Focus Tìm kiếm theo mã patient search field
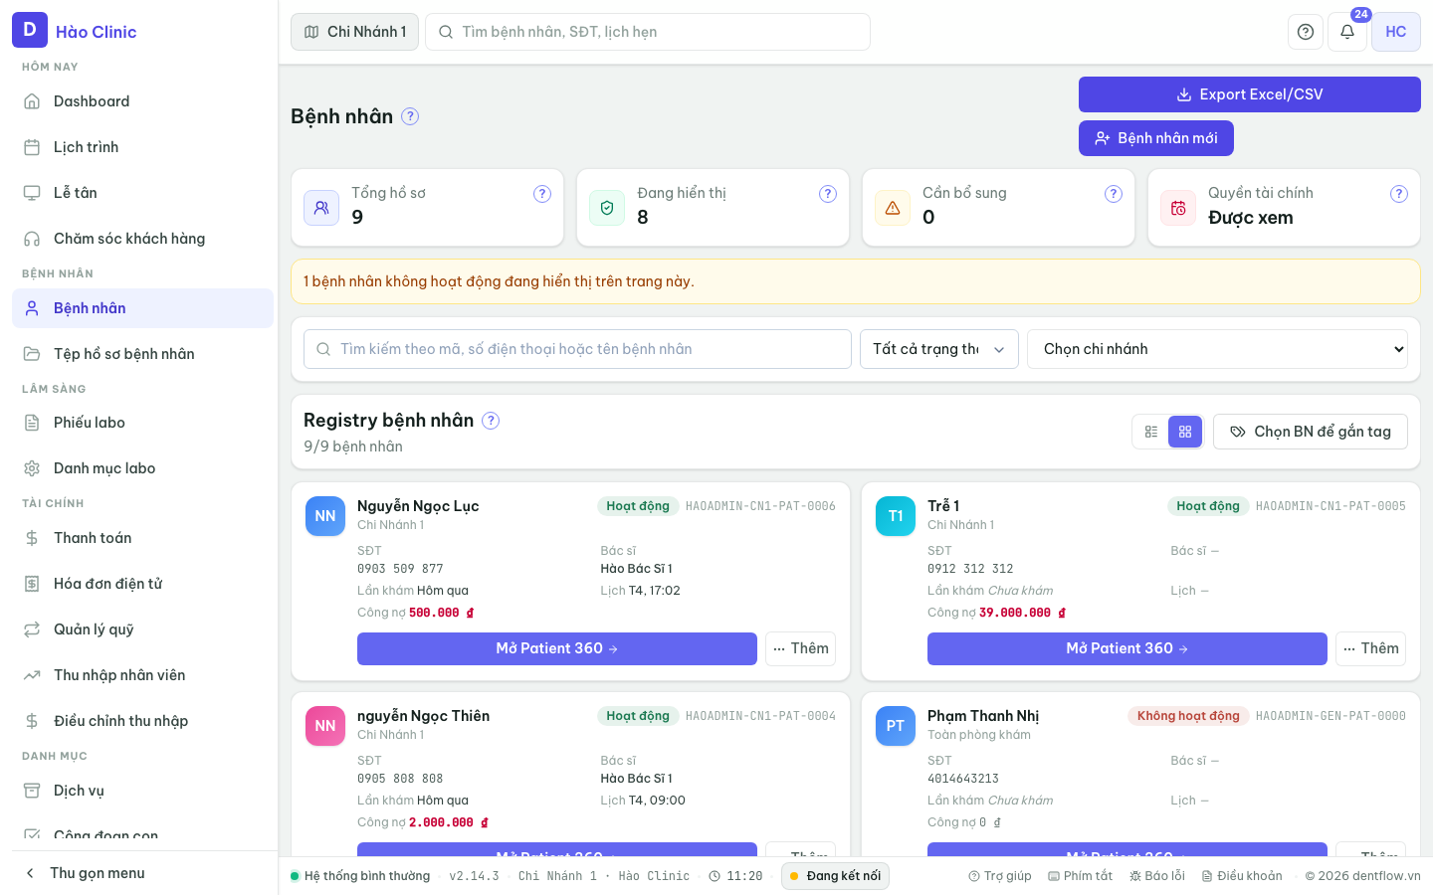Image resolution: width=1433 pixels, height=895 pixels. (577, 349)
